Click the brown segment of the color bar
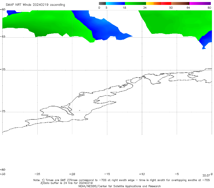Image resolution: width=214 pixels, height=188 pixels. [x=180, y=3]
